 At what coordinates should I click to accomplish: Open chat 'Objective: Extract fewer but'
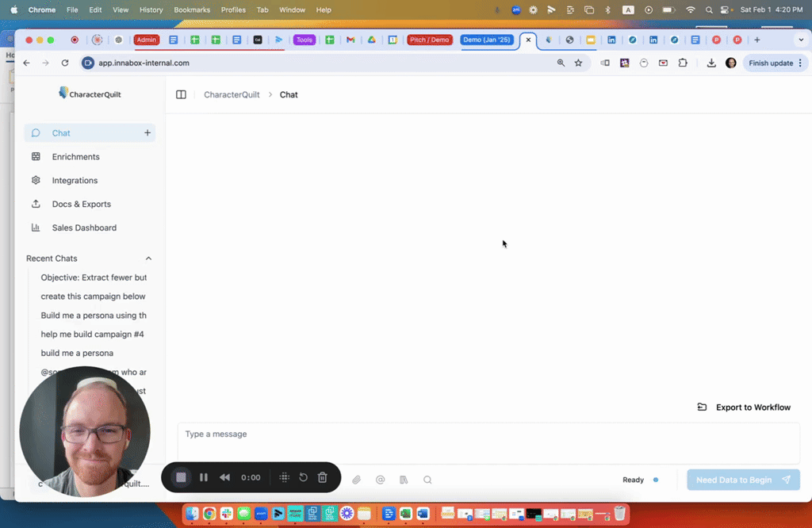click(94, 277)
